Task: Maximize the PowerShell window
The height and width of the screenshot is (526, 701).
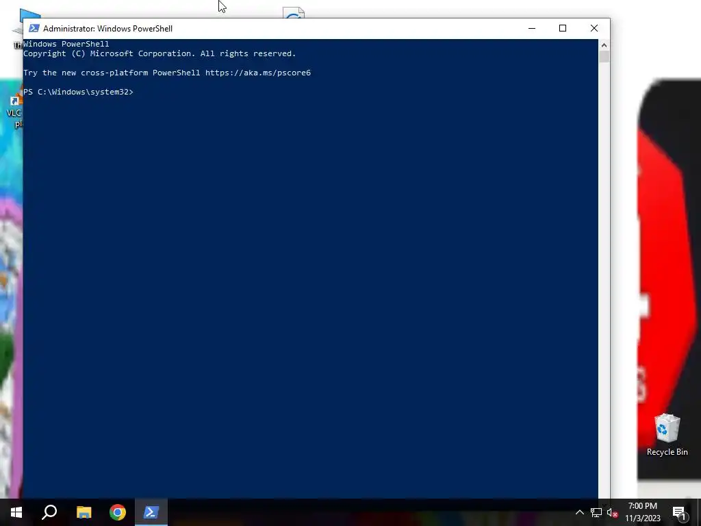Action: (x=563, y=28)
